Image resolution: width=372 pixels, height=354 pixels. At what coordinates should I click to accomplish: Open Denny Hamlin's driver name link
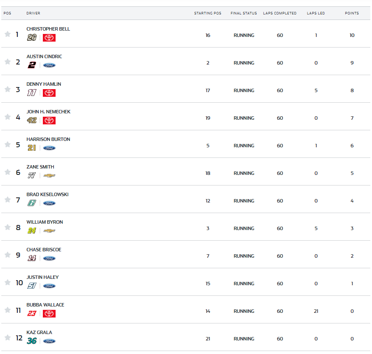coord(44,84)
